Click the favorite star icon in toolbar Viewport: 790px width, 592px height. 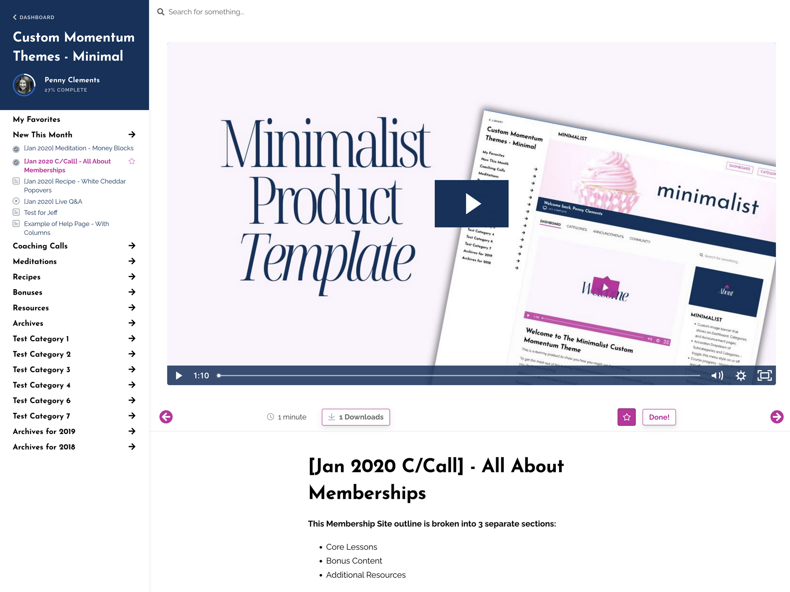626,416
